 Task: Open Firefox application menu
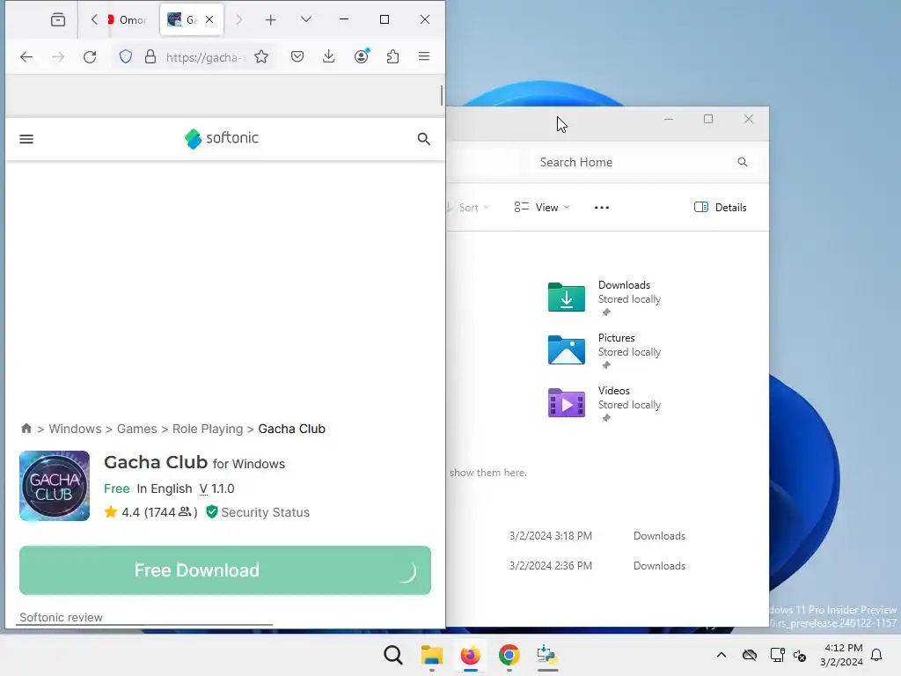tap(424, 57)
